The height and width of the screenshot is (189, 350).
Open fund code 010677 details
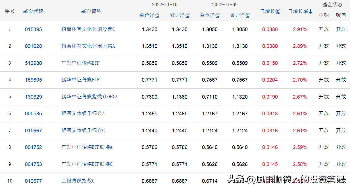point(33,181)
